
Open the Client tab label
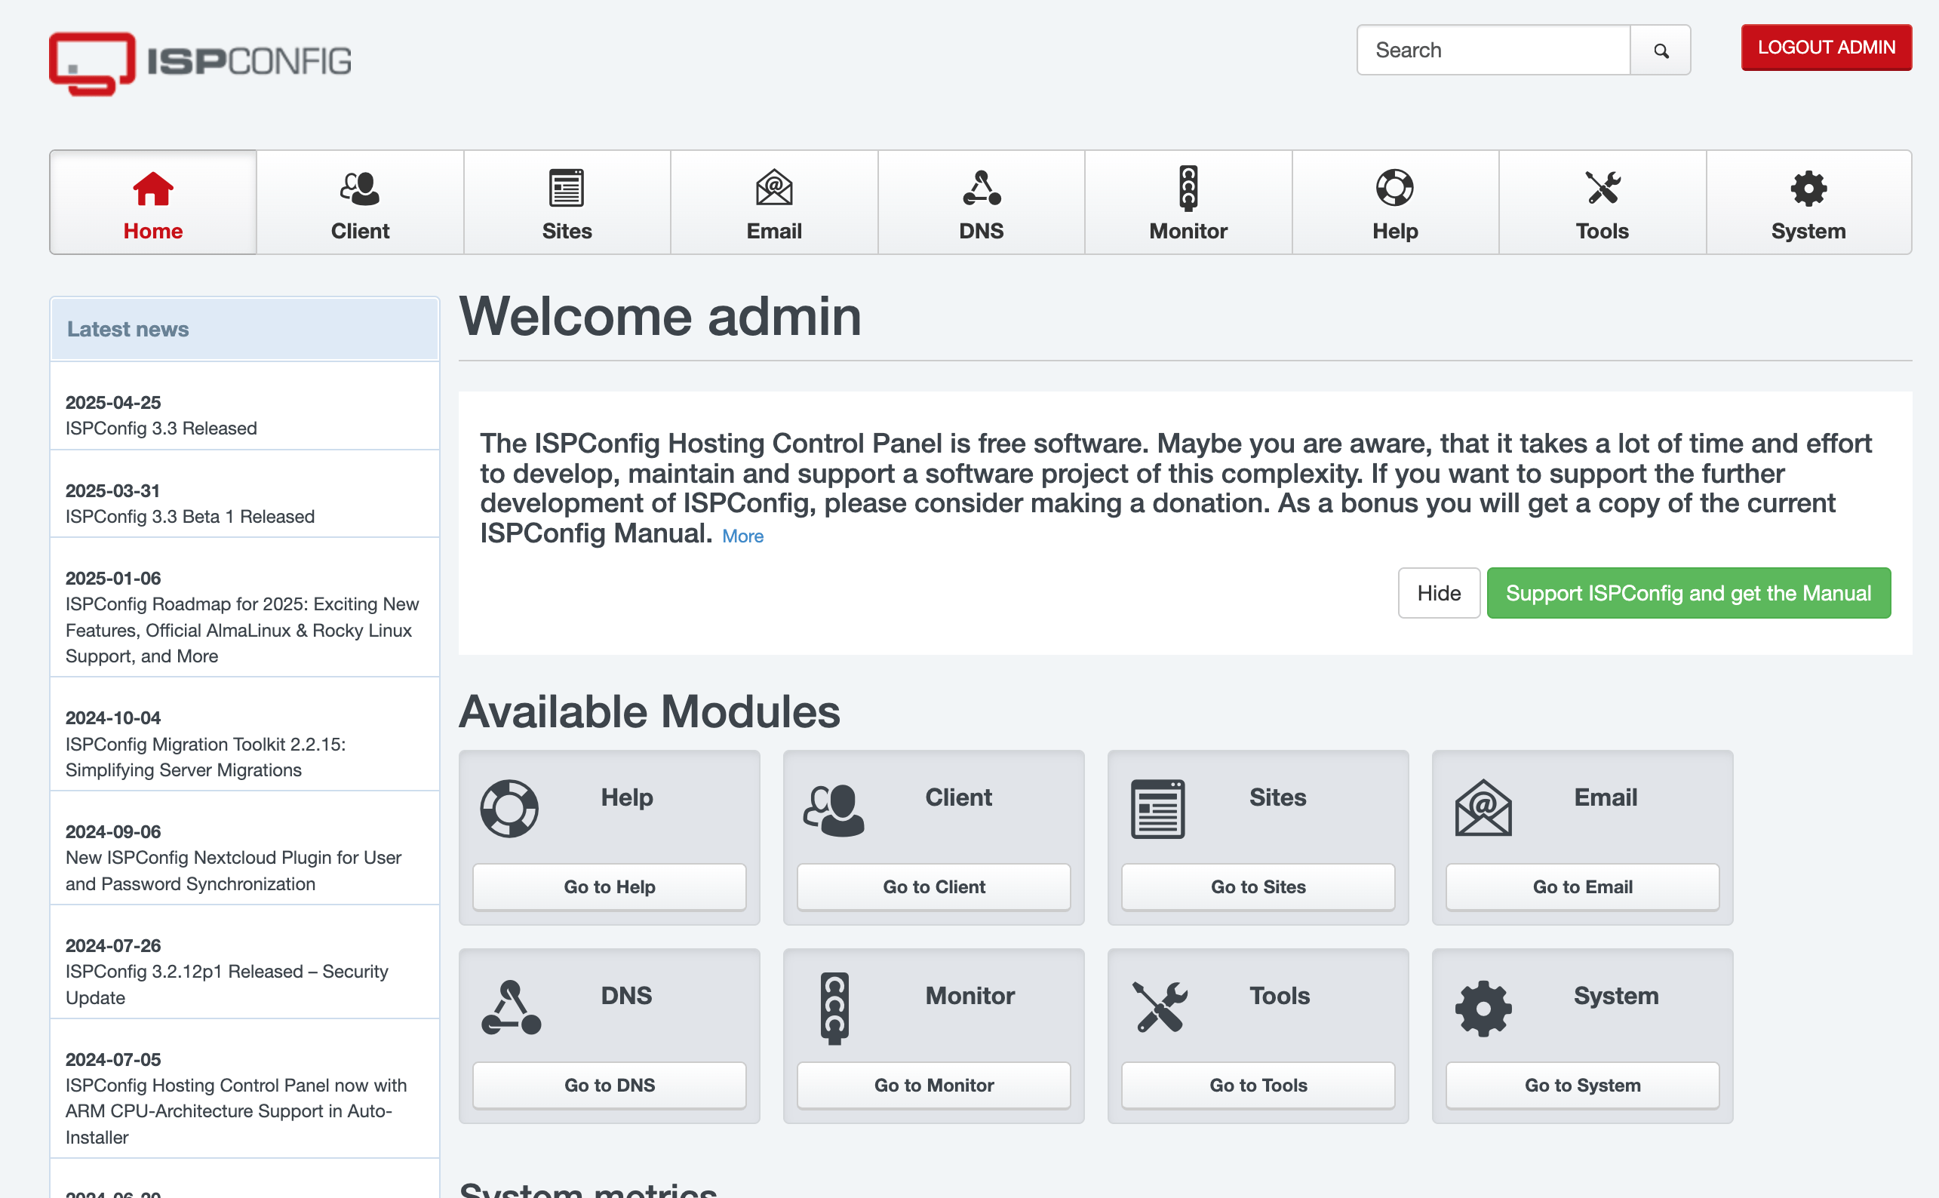click(360, 232)
